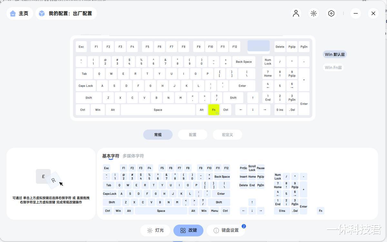Image resolution: width=387 pixels, height=242 pixels.
Task: Select the 改键 key remap section
Action: (188, 230)
